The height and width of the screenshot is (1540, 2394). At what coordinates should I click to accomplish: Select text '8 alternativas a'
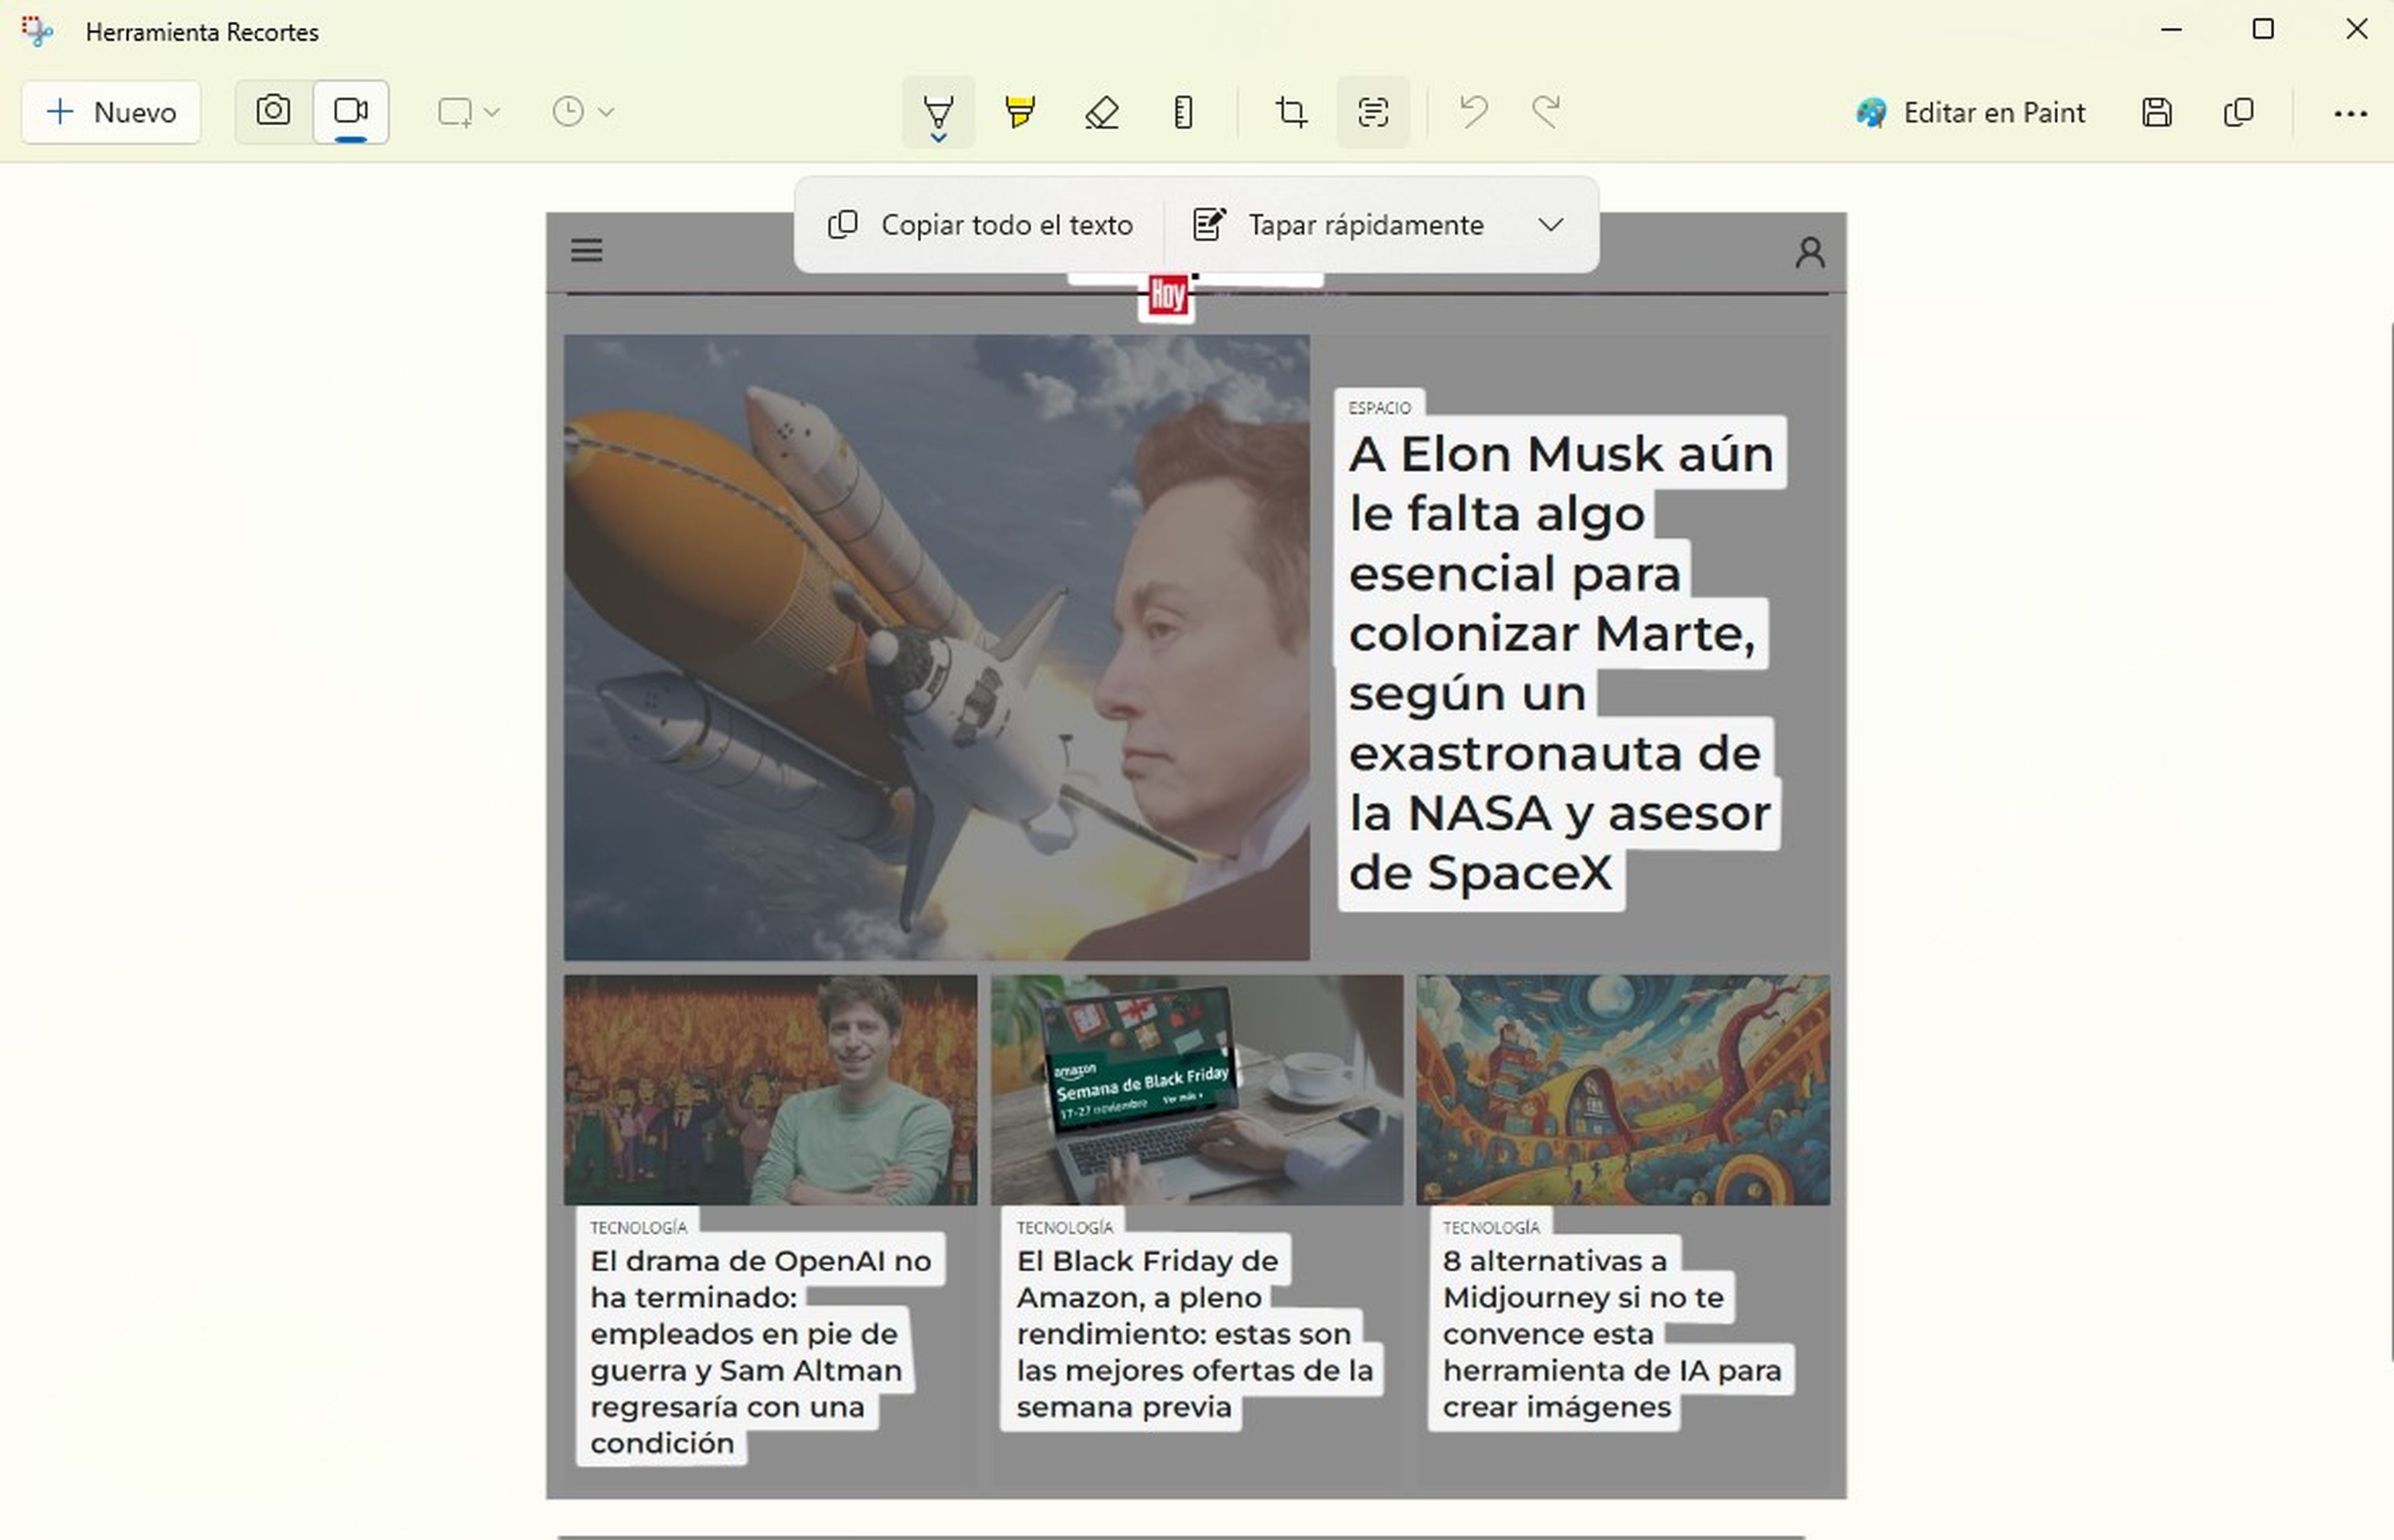point(1555,1261)
